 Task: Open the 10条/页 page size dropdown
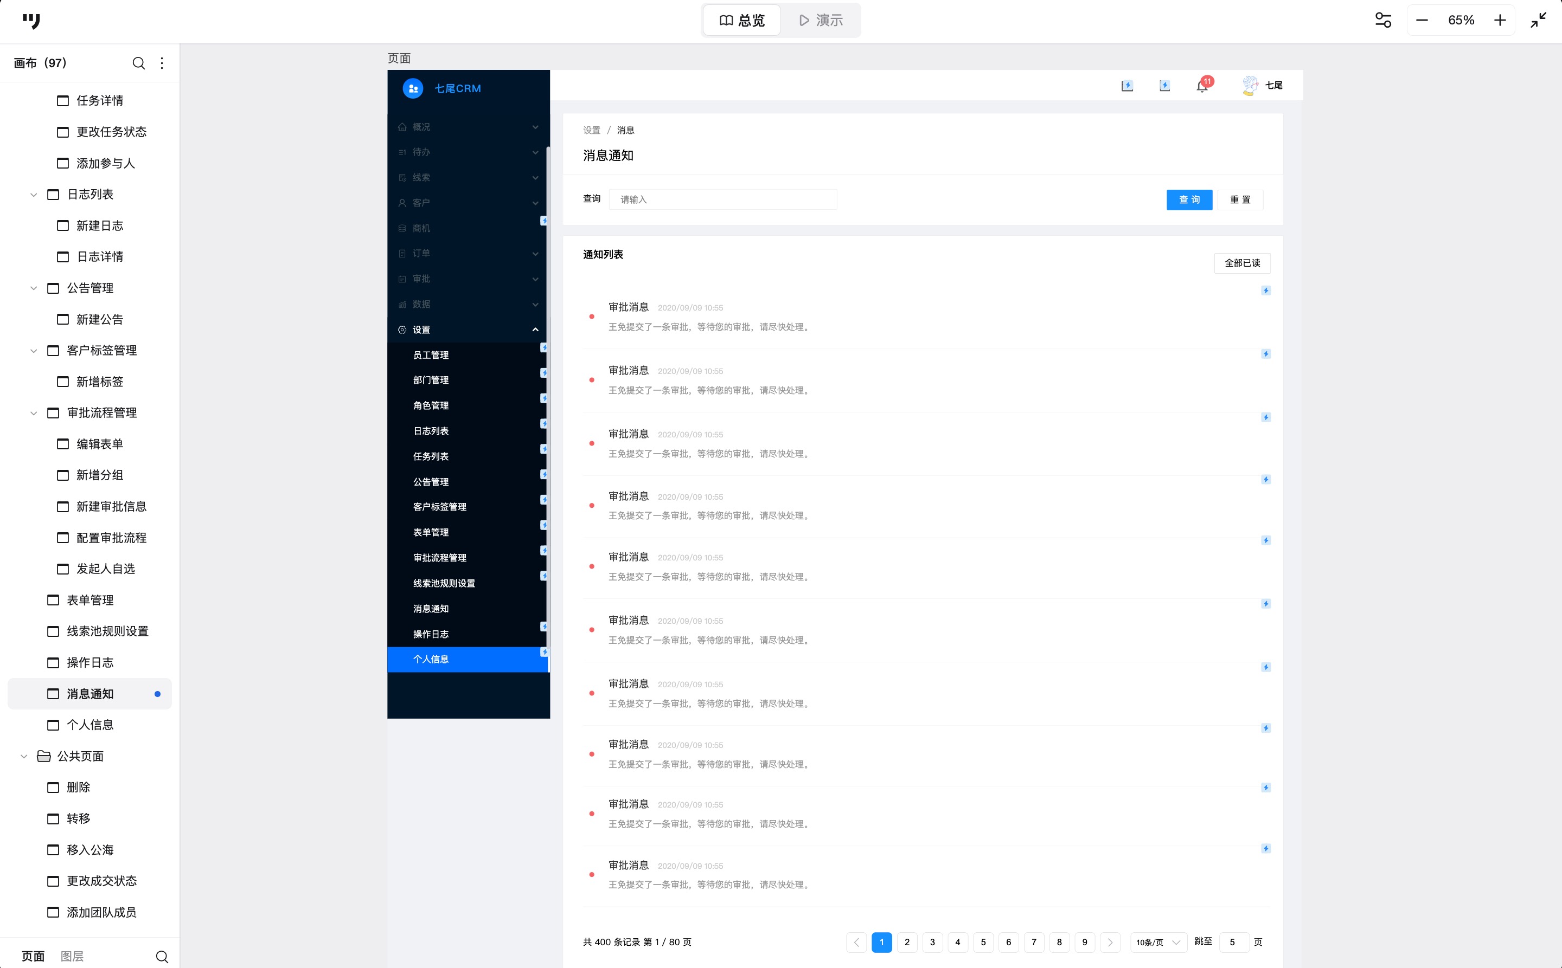click(1158, 943)
